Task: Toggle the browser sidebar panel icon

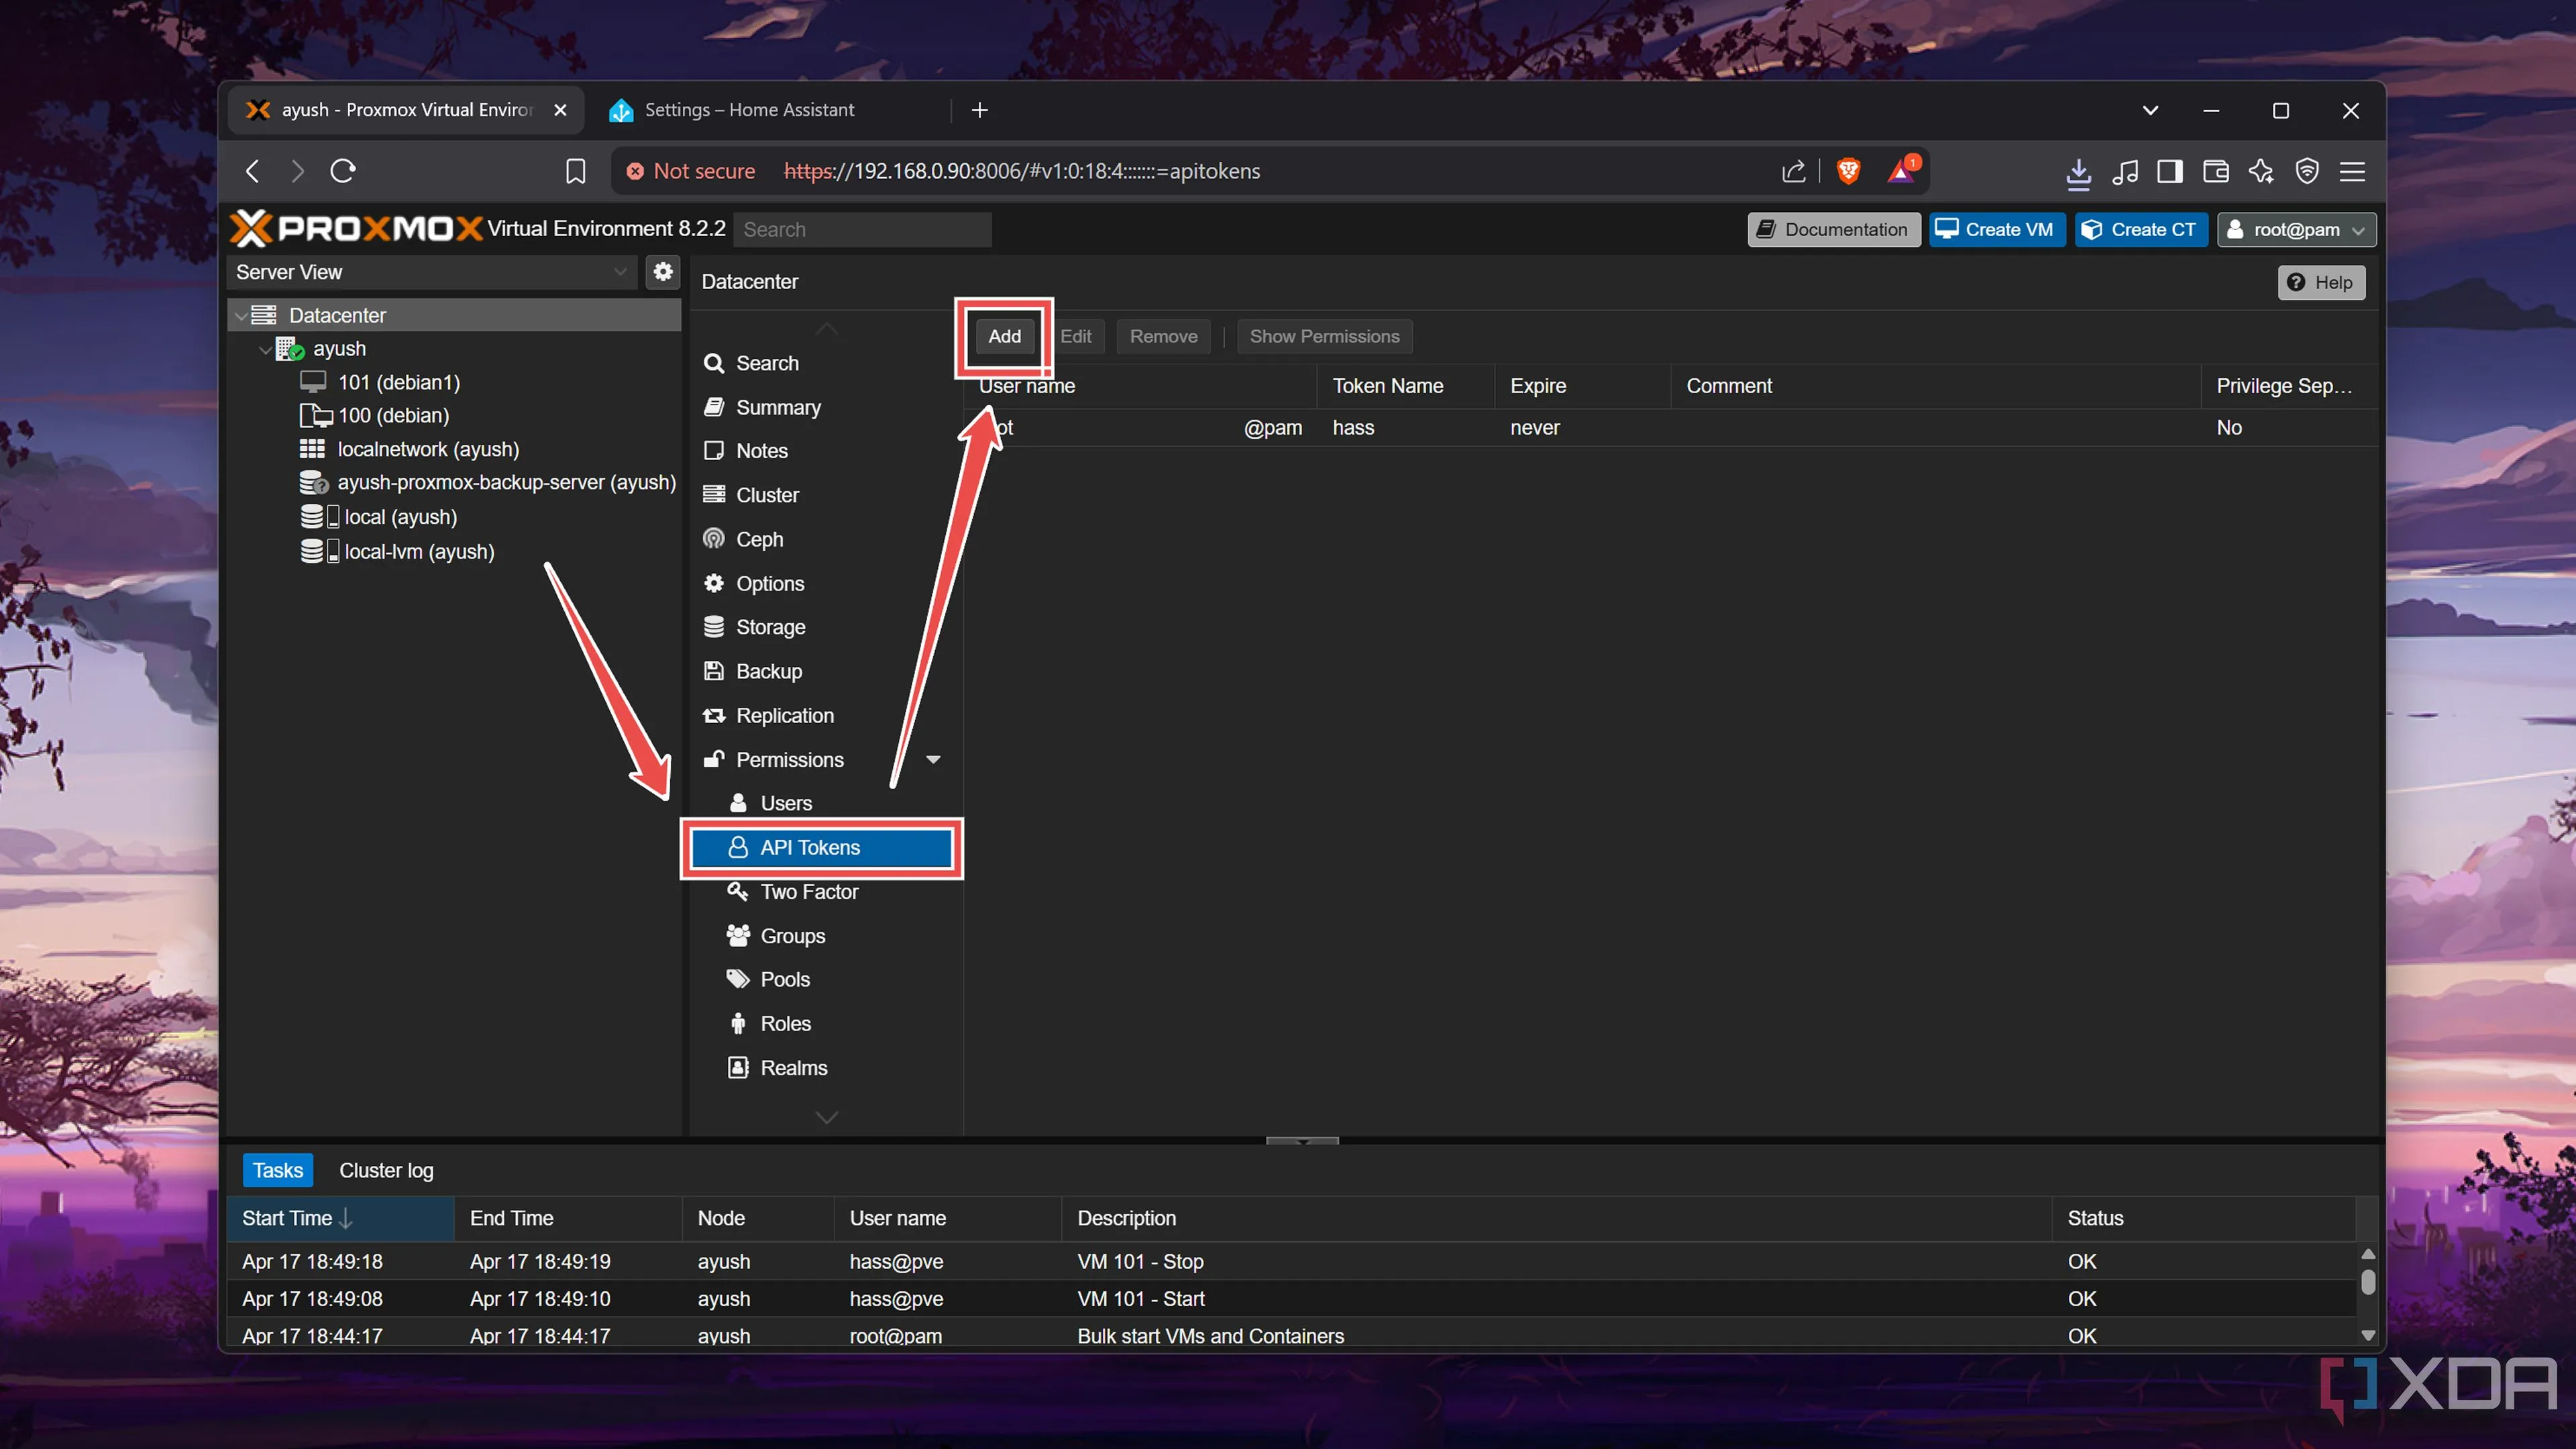Action: pos(2170,172)
